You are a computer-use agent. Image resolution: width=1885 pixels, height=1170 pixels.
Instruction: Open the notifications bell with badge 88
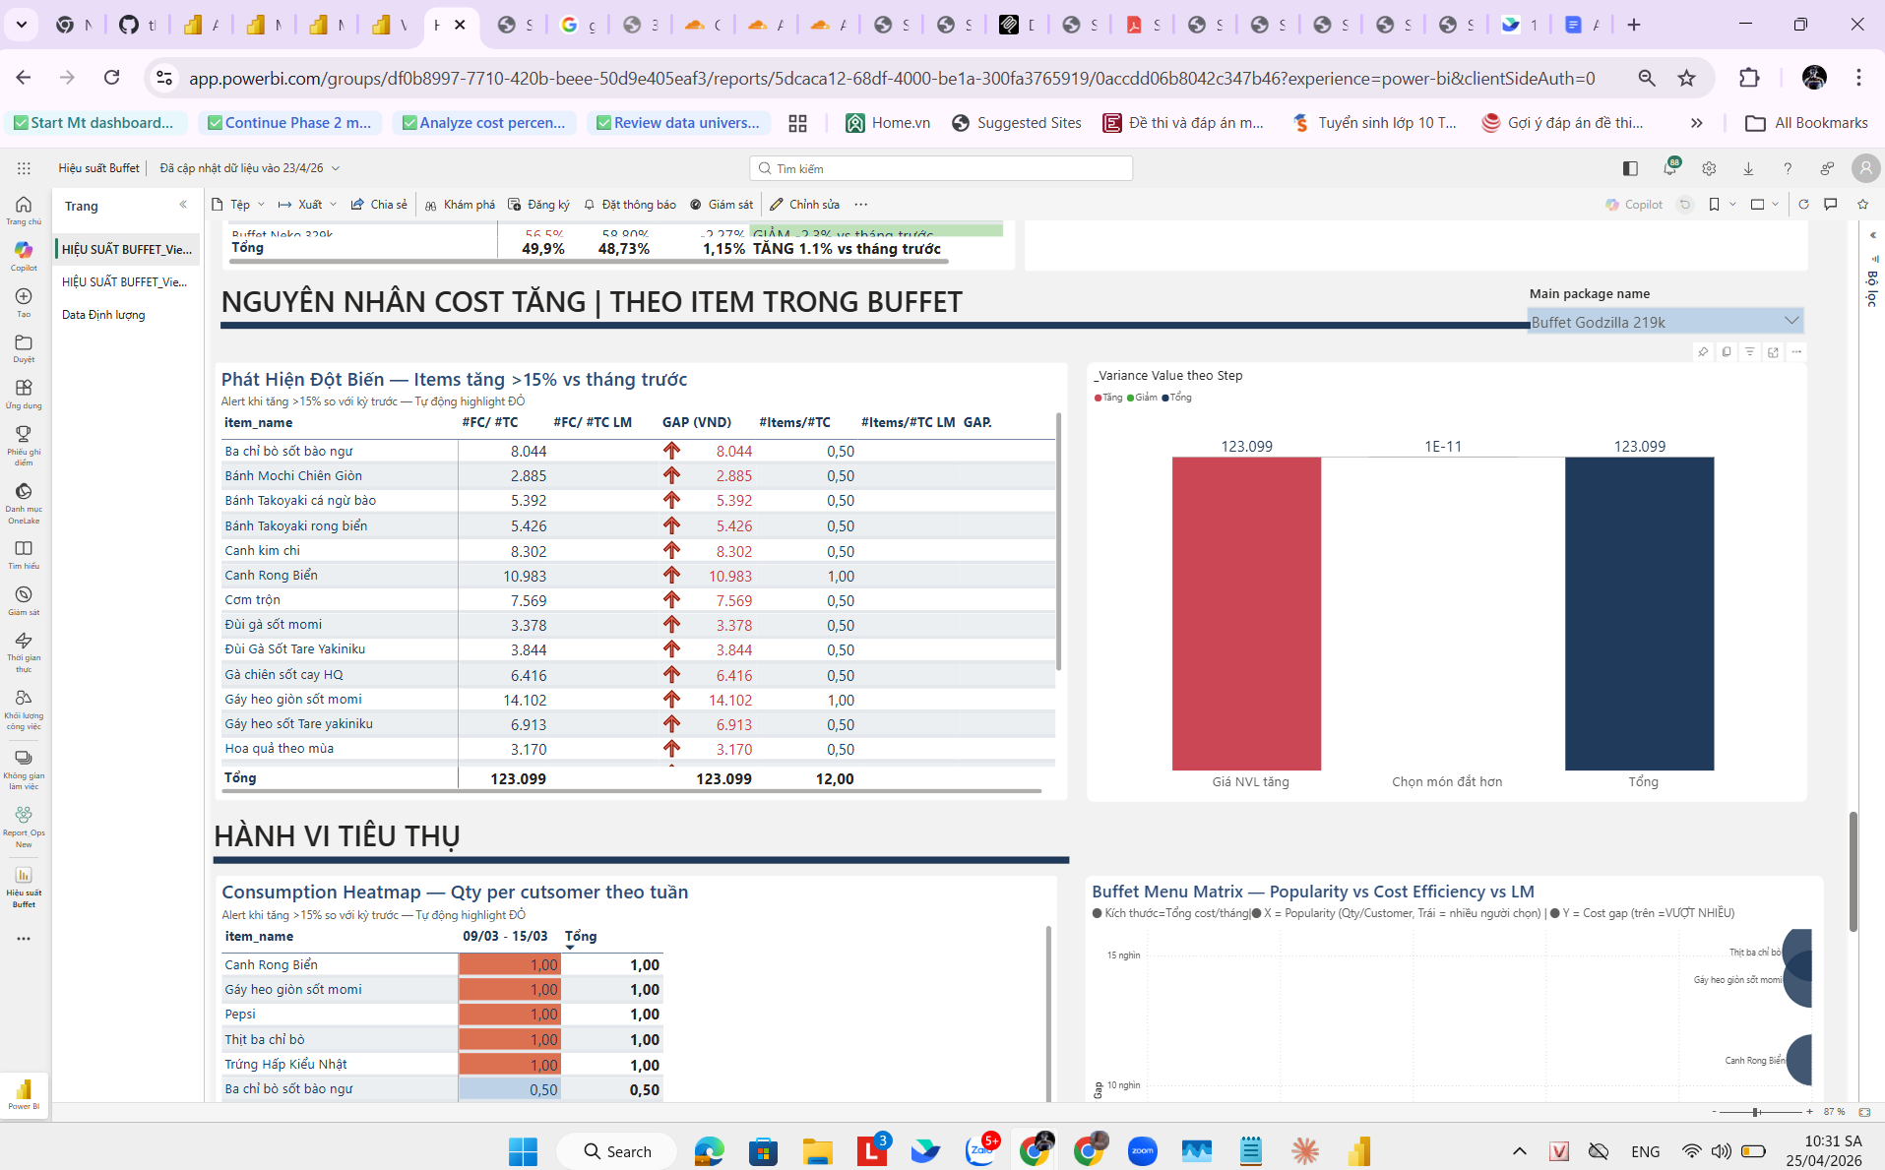[x=1669, y=168]
